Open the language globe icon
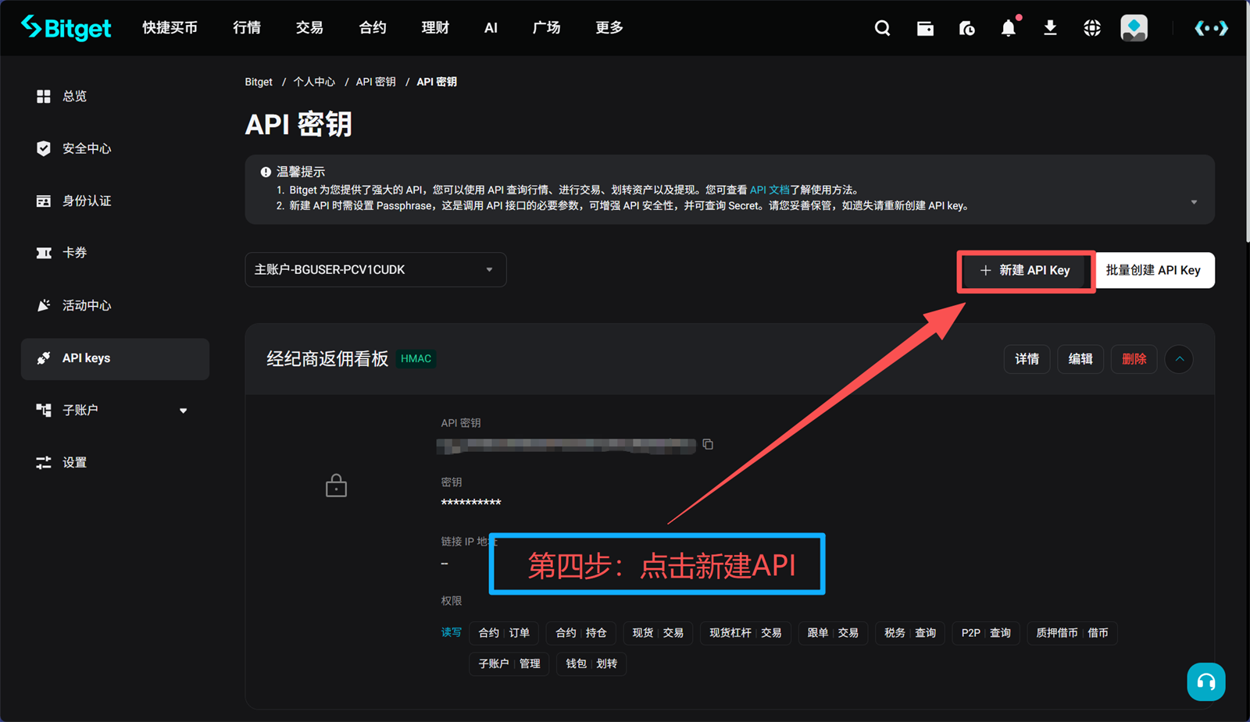 1092,28
